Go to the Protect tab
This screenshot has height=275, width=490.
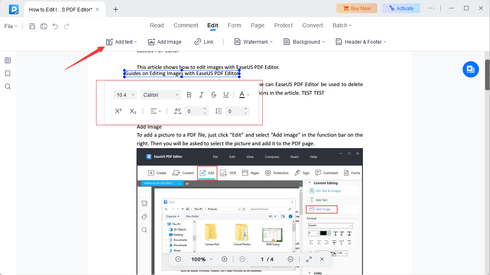tap(284, 25)
